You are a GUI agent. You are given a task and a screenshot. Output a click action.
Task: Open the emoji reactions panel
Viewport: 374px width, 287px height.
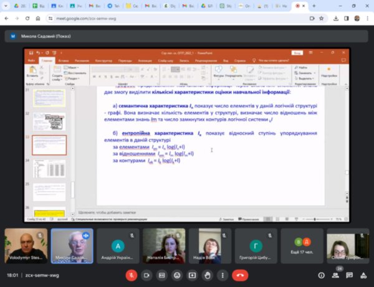pos(177,275)
